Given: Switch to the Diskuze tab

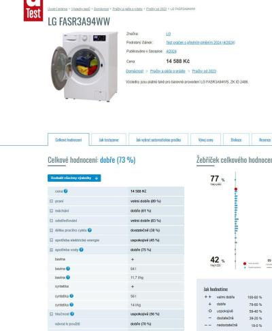Looking at the screenshot, I should tap(236, 140).
